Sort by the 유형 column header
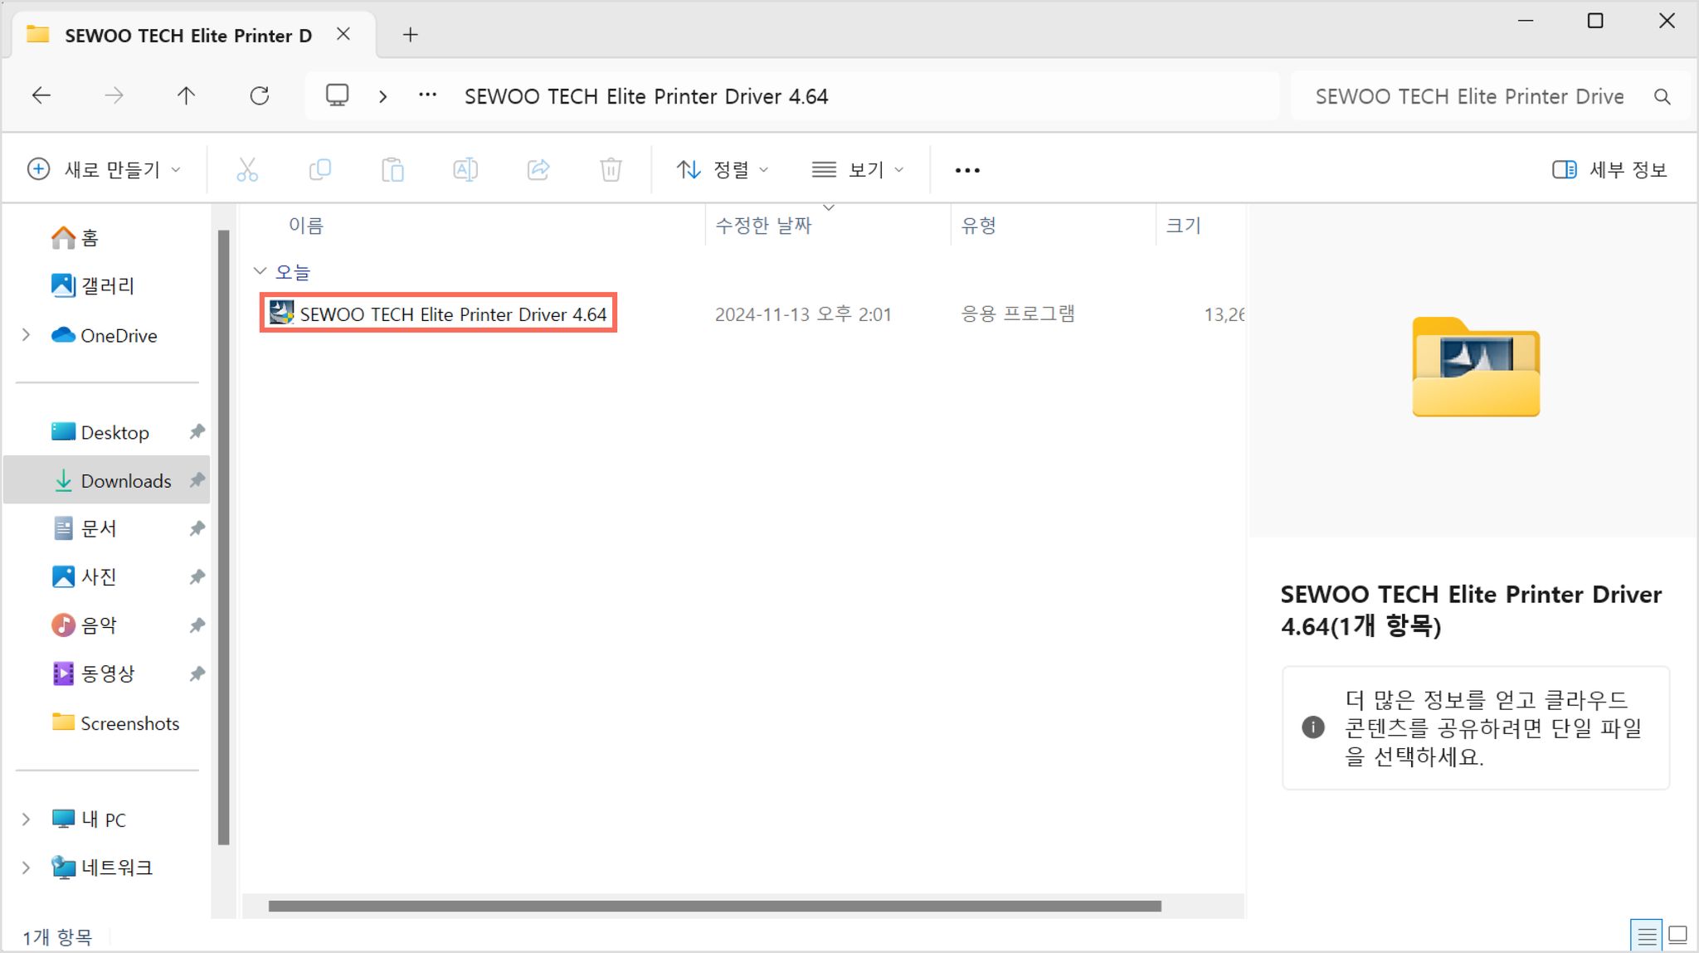 point(978,226)
